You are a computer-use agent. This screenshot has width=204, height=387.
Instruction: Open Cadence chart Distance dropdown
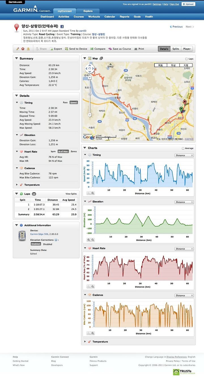184,296
